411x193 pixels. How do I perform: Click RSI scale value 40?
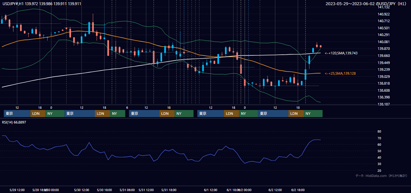point(379,157)
